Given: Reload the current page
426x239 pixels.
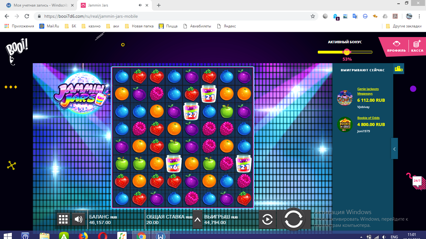Looking at the screenshot, I should point(27,16).
